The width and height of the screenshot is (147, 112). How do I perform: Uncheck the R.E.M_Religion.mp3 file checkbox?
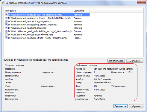[x=6, y=21]
